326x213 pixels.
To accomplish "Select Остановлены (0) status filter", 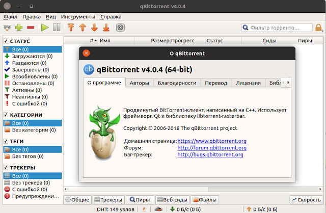I will [x=33, y=83].
